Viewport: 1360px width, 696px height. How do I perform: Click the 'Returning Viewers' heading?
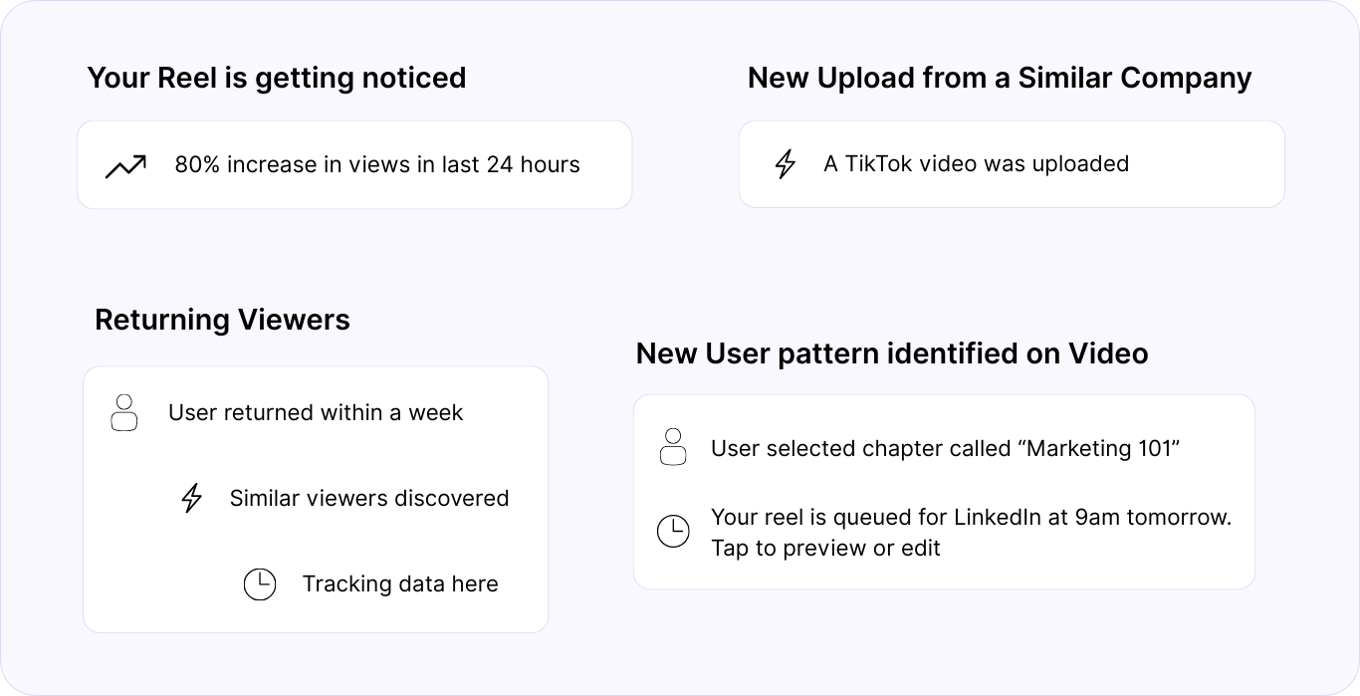coord(222,320)
